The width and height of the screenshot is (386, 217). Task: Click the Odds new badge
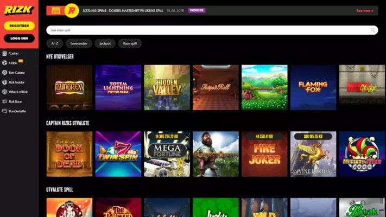21,61
